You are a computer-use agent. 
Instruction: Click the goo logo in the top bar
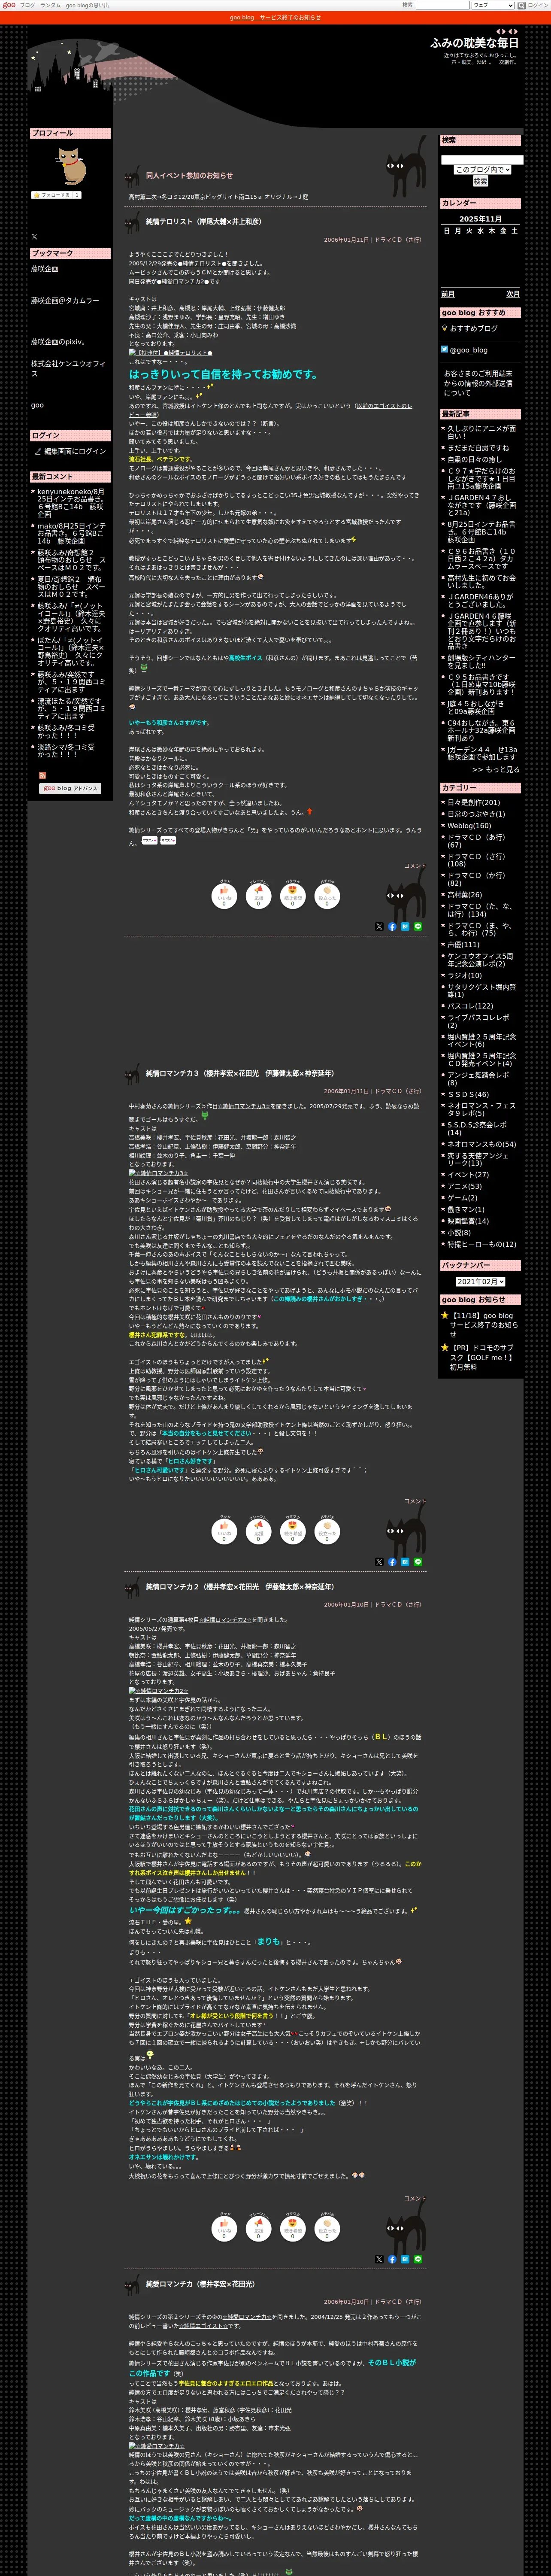[9, 5]
